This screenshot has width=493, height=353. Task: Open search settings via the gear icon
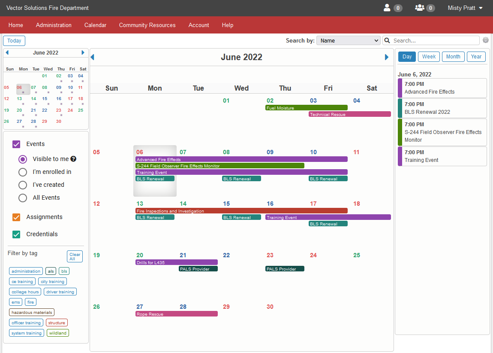coord(485,40)
